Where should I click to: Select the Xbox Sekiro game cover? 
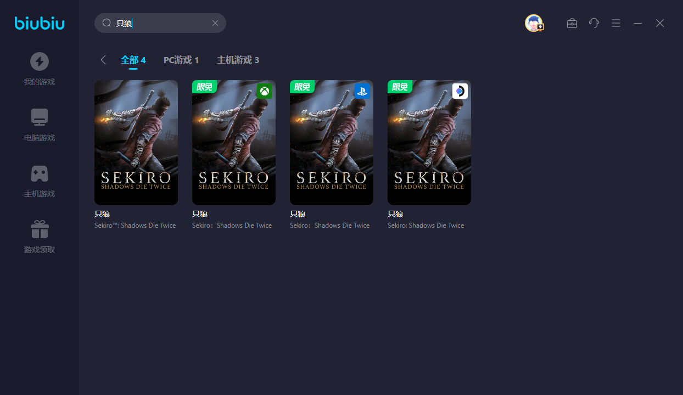coord(234,143)
